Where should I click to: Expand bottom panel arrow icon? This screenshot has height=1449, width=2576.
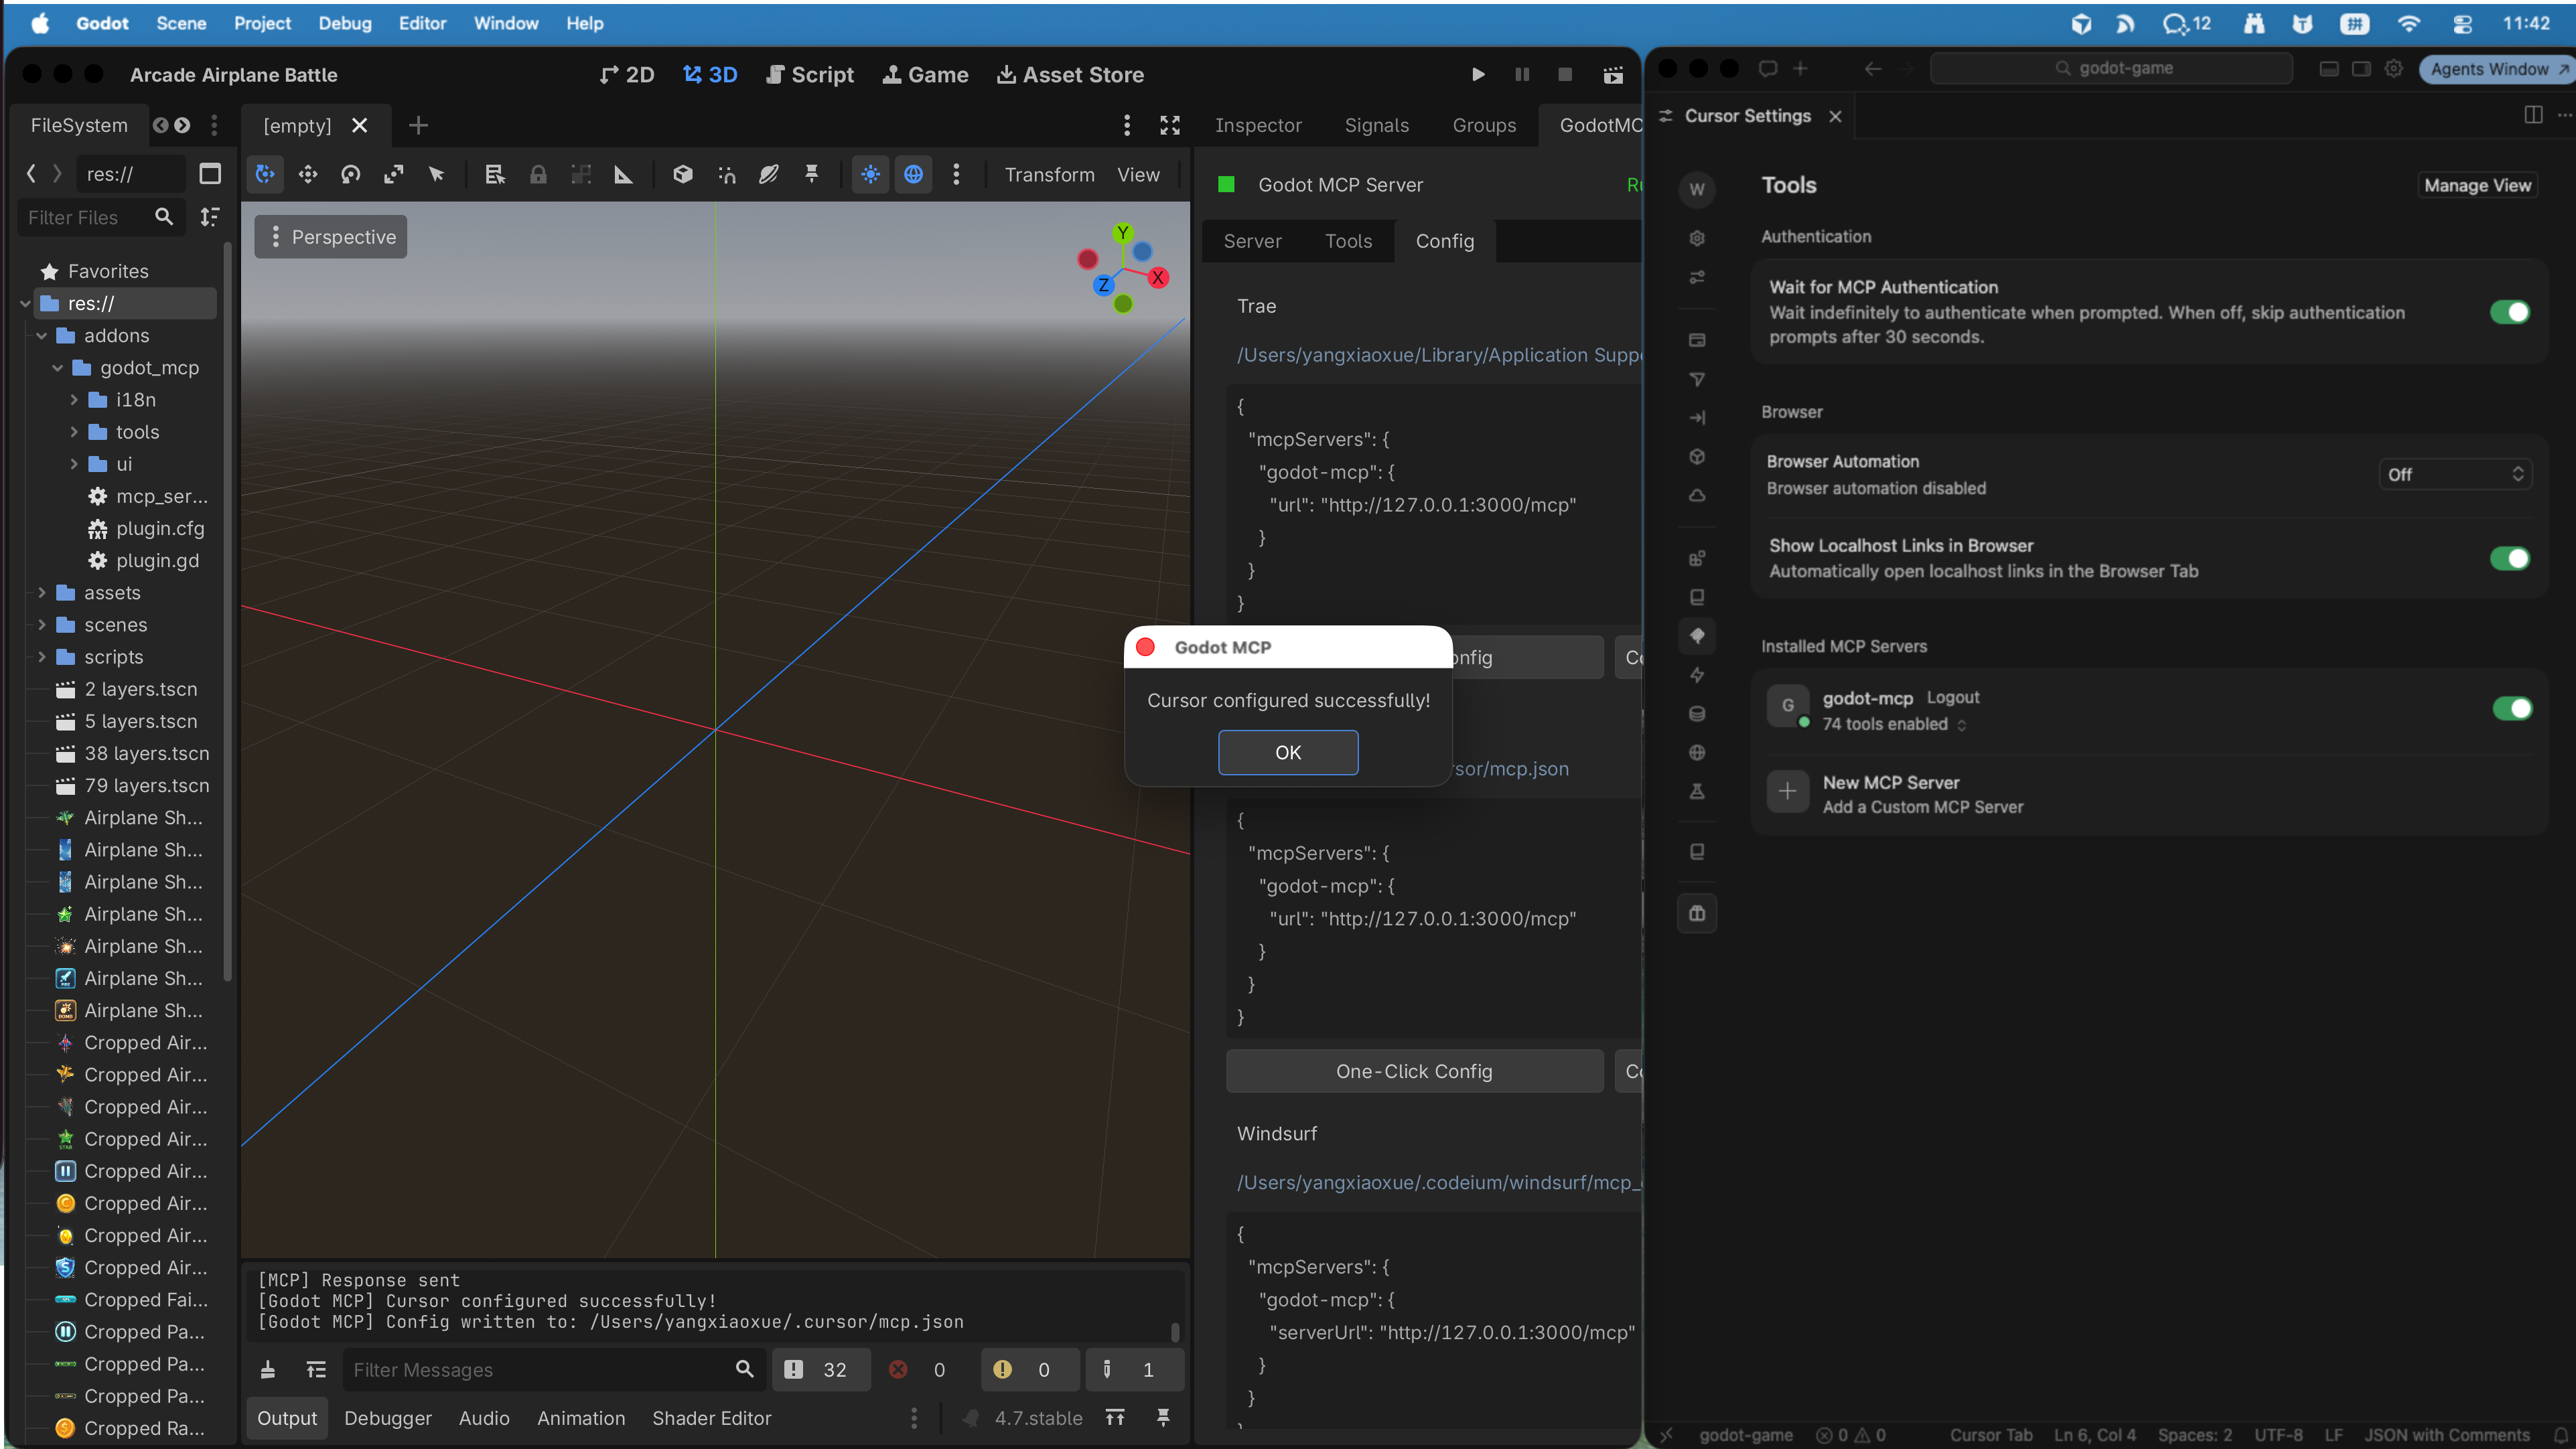click(1115, 1418)
